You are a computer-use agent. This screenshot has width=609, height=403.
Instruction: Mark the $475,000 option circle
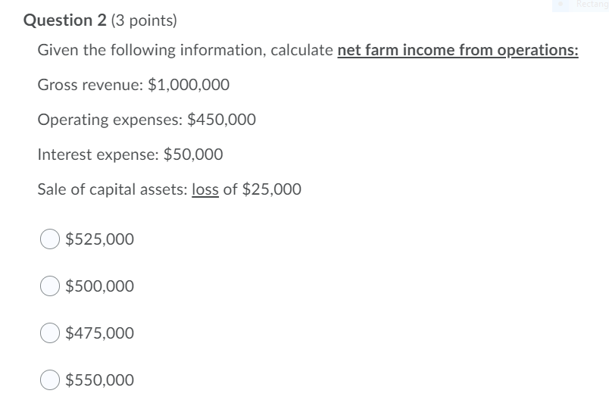point(50,333)
